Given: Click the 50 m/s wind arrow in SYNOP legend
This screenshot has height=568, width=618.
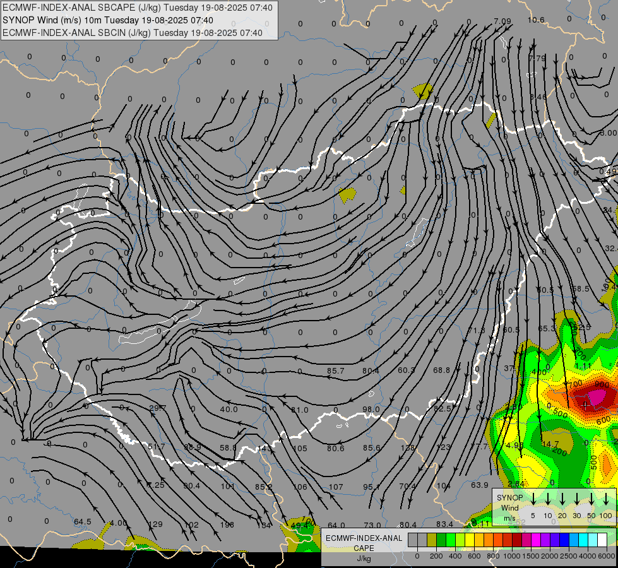Looking at the screenshot, I should 591,498.
